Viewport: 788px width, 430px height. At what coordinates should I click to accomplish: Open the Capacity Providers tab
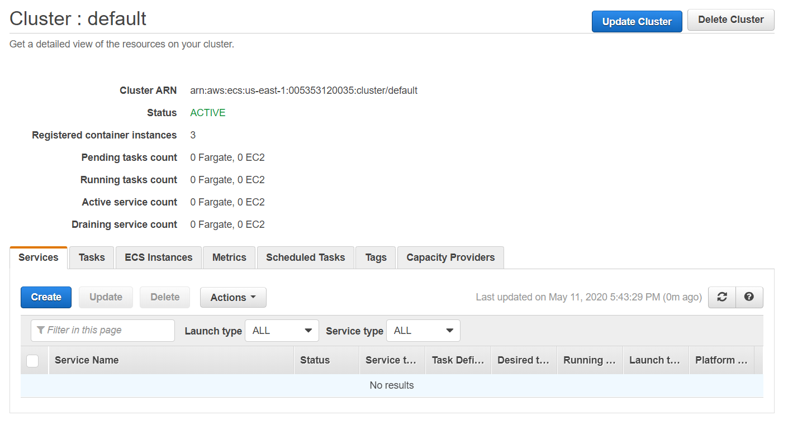click(450, 257)
